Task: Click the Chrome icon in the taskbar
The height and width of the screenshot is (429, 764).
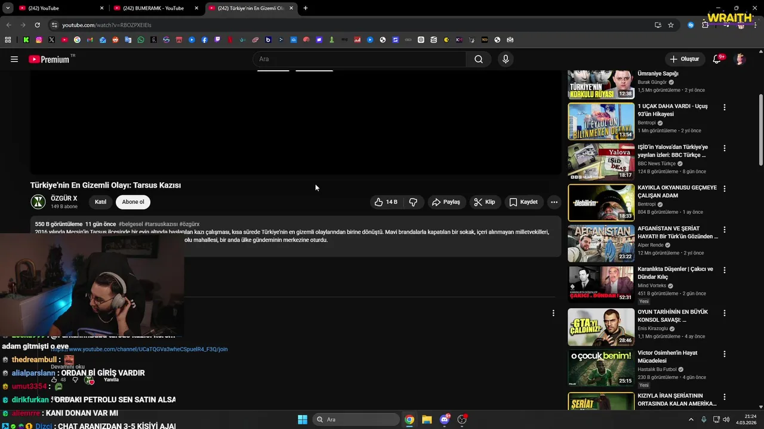Action: pos(409,419)
